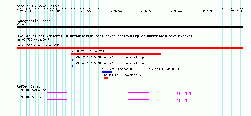Click the 213720k ruler tick label
This screenshot has width=251, height=116.
tap(177, 11)
